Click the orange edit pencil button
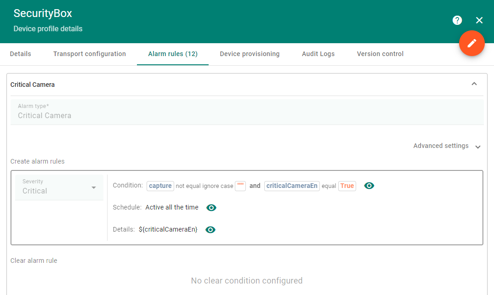The image size is (494, 295). coord(472,43)
